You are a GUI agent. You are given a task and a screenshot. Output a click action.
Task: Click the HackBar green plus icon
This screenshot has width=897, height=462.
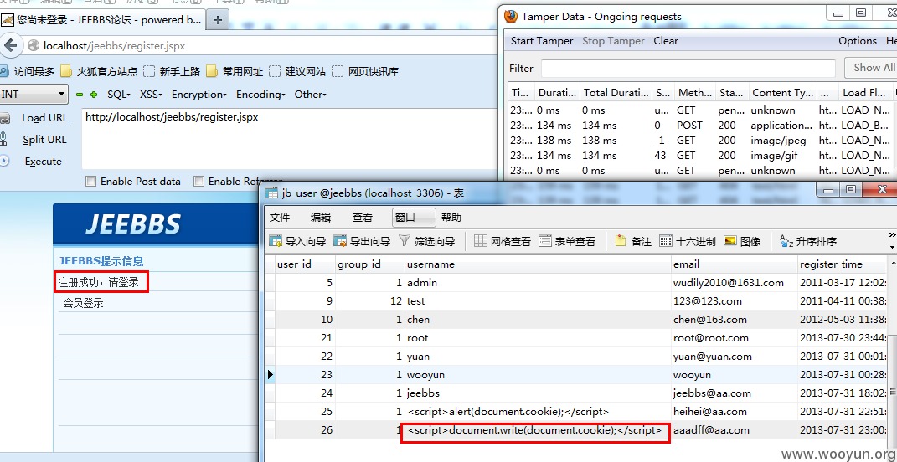tap(94, 95)
